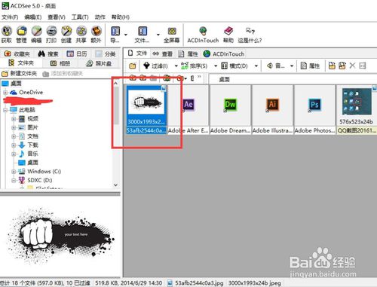Switch to the 属性 tab in right pane

click(188, 53)
